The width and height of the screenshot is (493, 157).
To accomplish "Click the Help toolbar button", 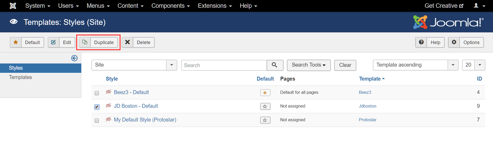I will coord(430,42).
